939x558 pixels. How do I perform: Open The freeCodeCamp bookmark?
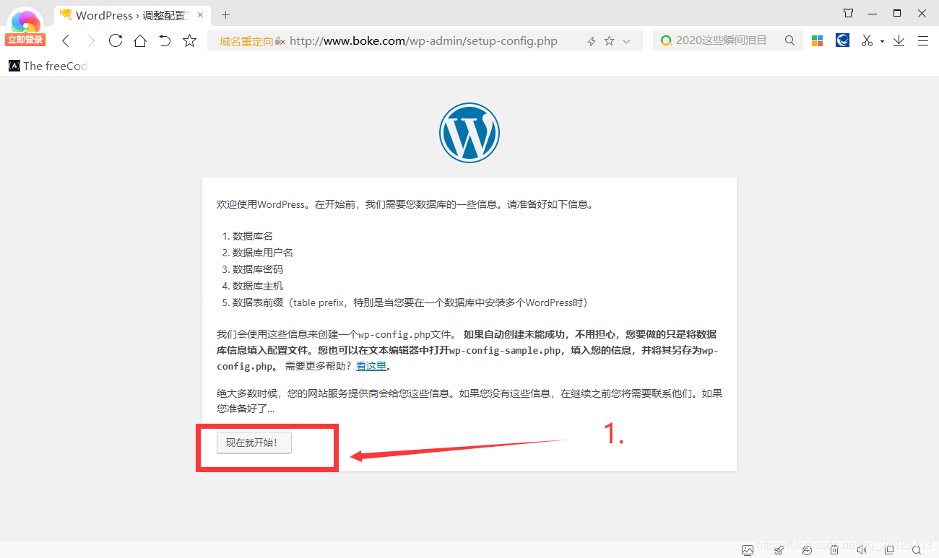[x=48, y=66]
